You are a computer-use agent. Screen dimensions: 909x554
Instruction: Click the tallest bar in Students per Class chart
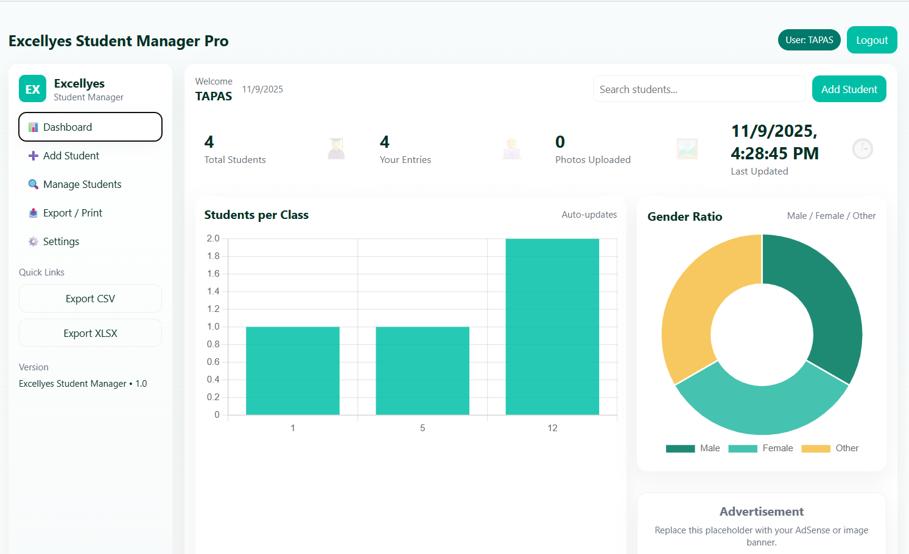pyautogui.click(x=552, y=325)
